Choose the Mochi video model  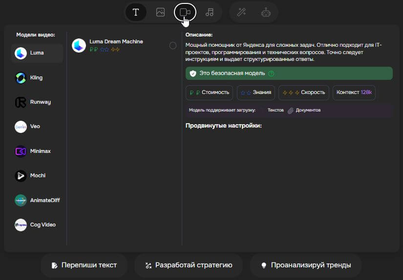tap(37, 176)
